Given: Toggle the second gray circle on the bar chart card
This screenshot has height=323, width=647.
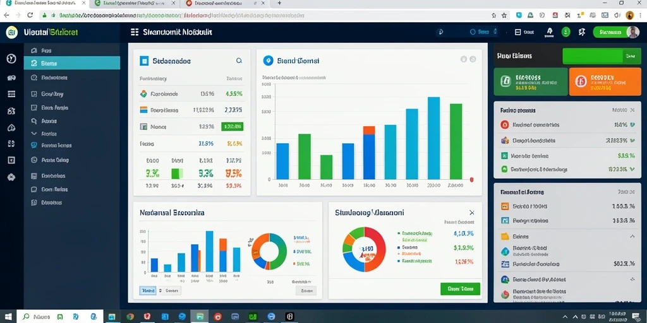Looking at the screenshot, I should [473, 59].
